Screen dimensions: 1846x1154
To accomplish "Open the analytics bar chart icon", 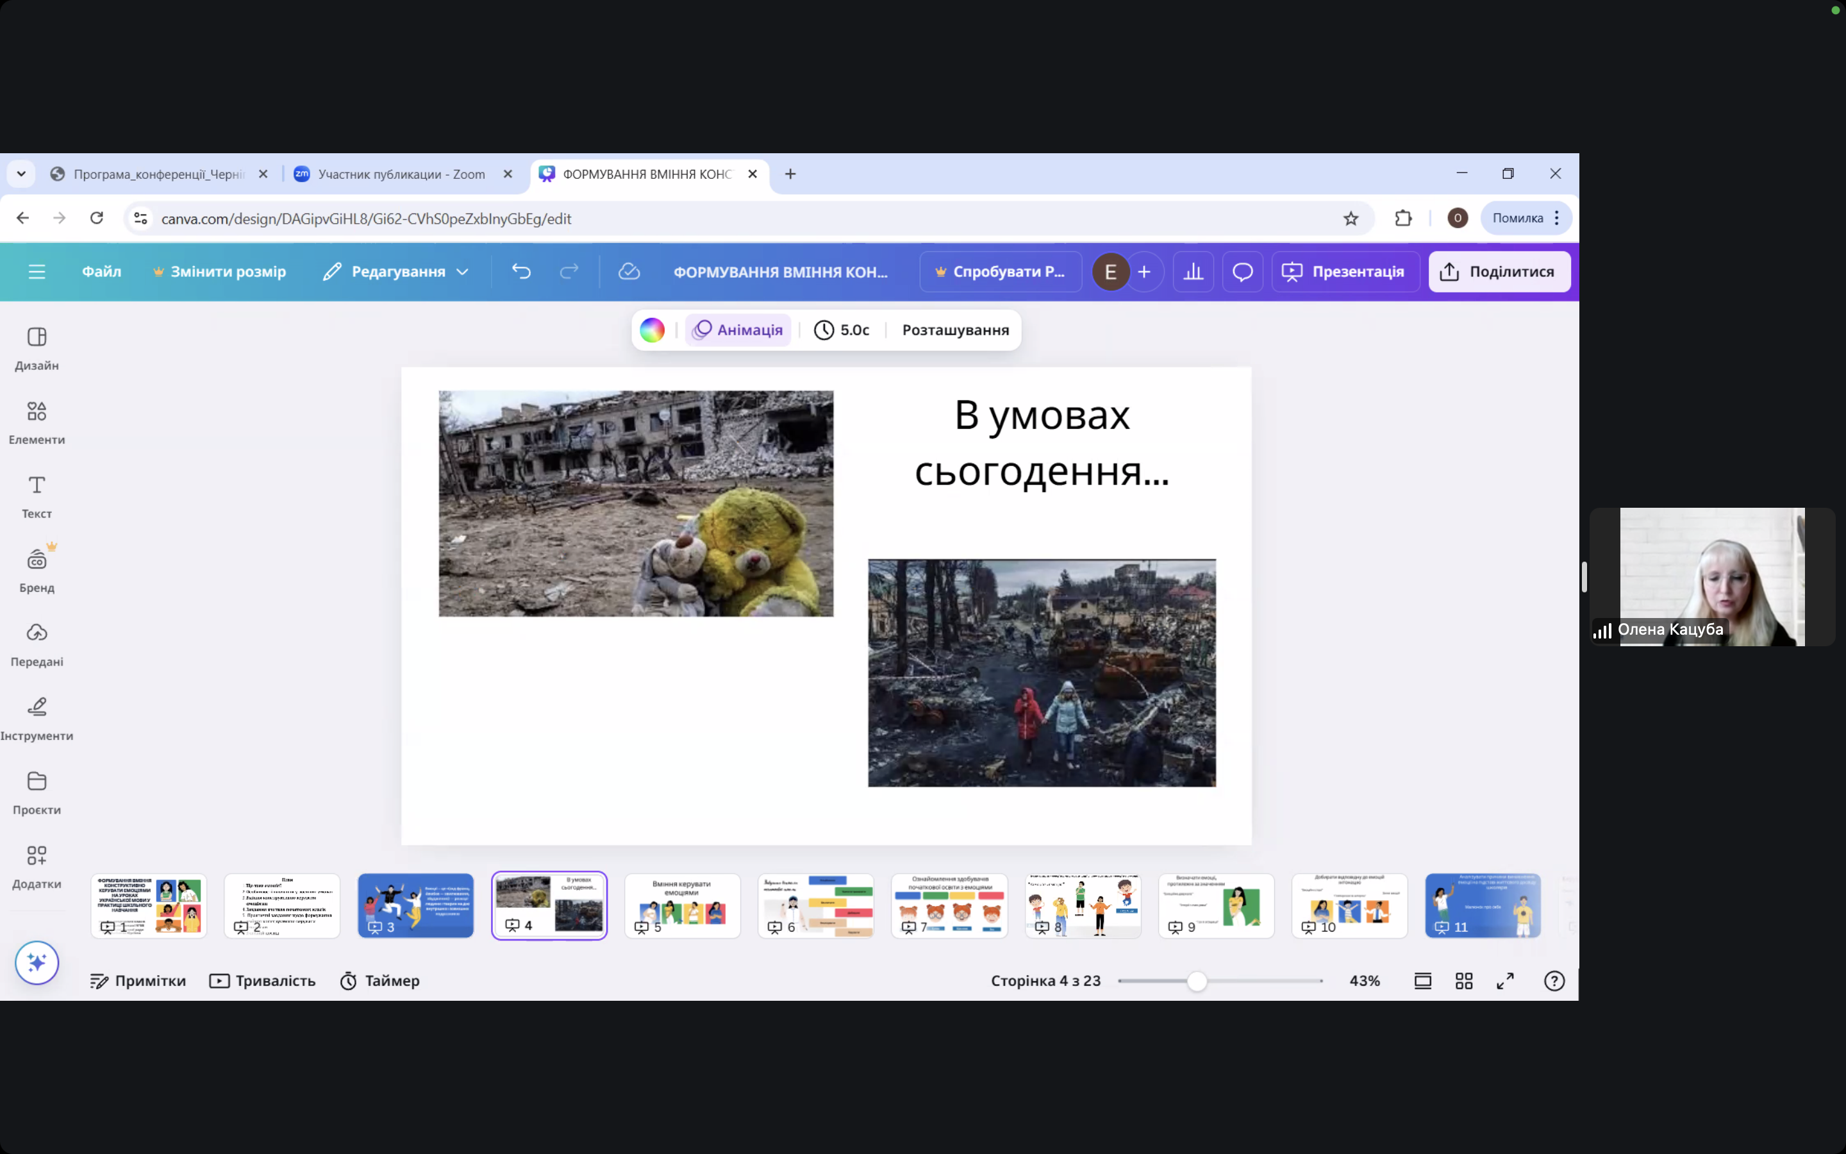I will pyautogui.click(x=1193, y=272).
